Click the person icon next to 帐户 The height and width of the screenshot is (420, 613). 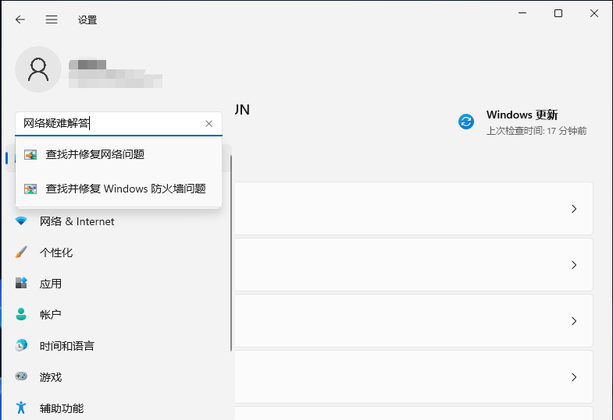click(x=21, y=314)
